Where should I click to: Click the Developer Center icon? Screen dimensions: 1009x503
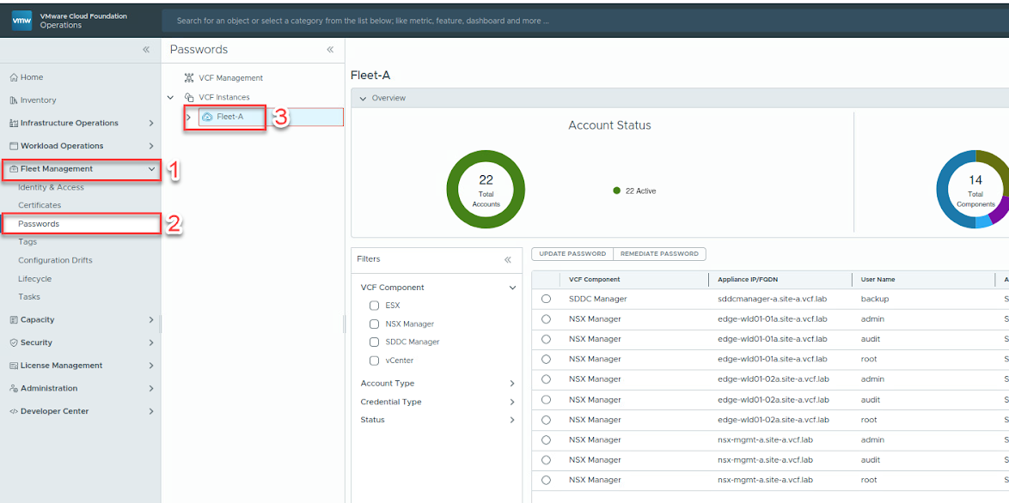pyautogui.click(x=14, y=410)
